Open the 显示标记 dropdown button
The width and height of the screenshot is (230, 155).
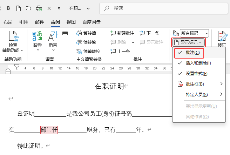pyautogui.click(x=188, y=42)
